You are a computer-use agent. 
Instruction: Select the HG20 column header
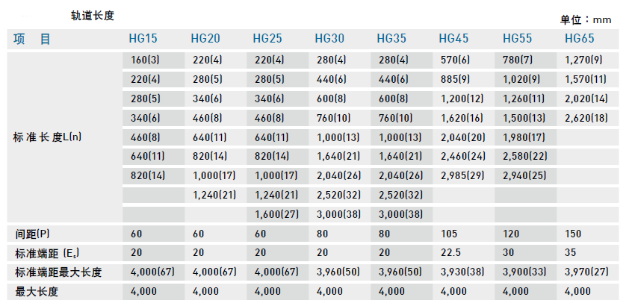(x=205, y=40)
